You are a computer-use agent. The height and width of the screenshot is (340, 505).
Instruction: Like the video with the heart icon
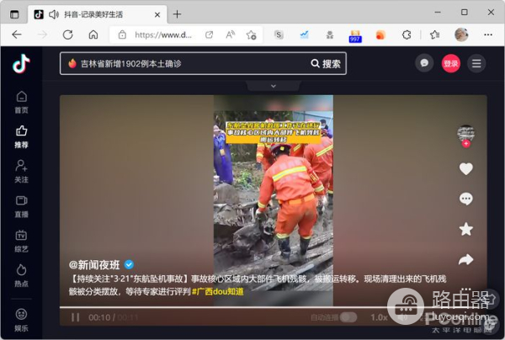[x=465, y=168]
